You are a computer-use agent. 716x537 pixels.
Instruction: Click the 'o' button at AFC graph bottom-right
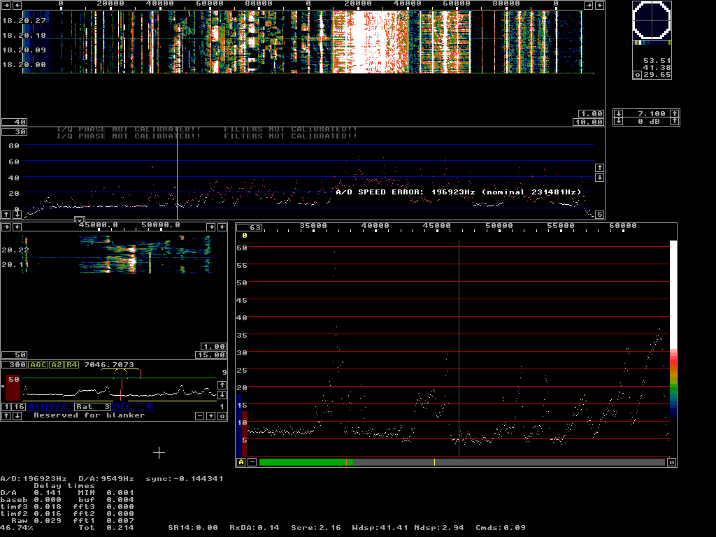[x=672, y=463]
